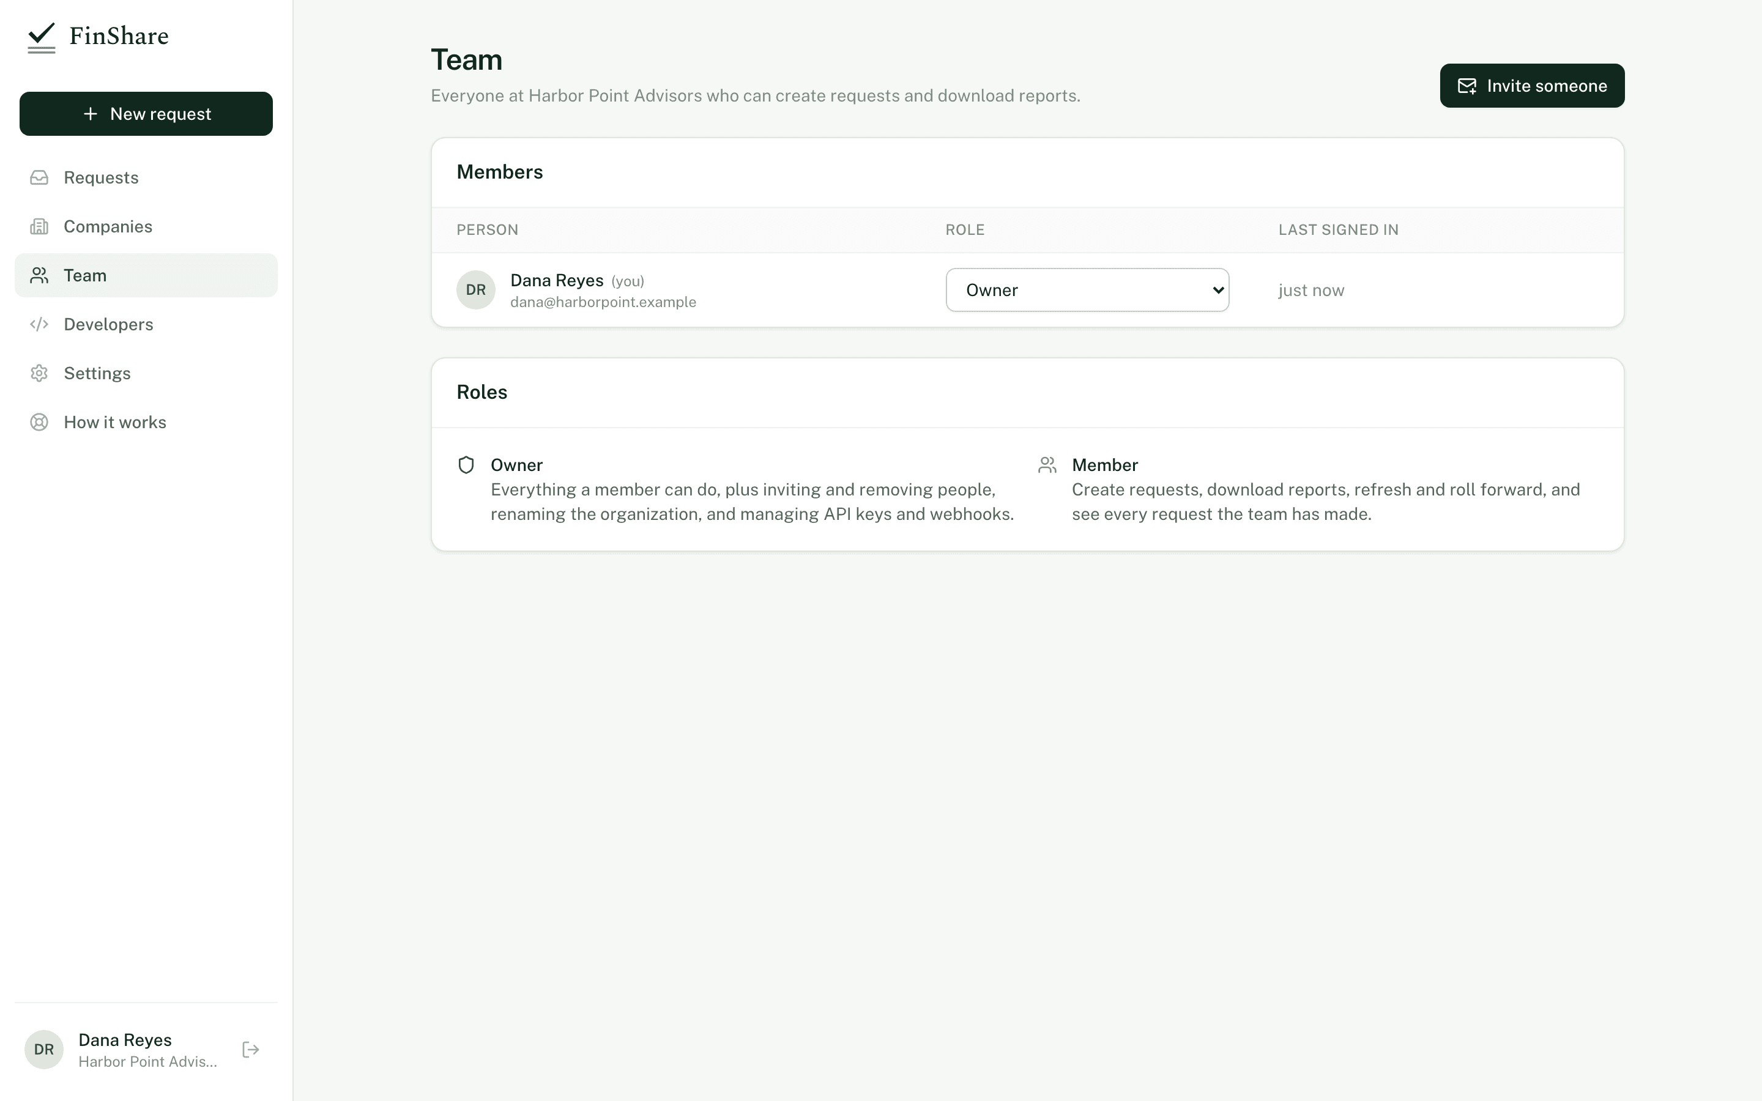Open Requests in the sidebar
The width and height of the screenshot is (1762, 1101).
tap(146, 177)
